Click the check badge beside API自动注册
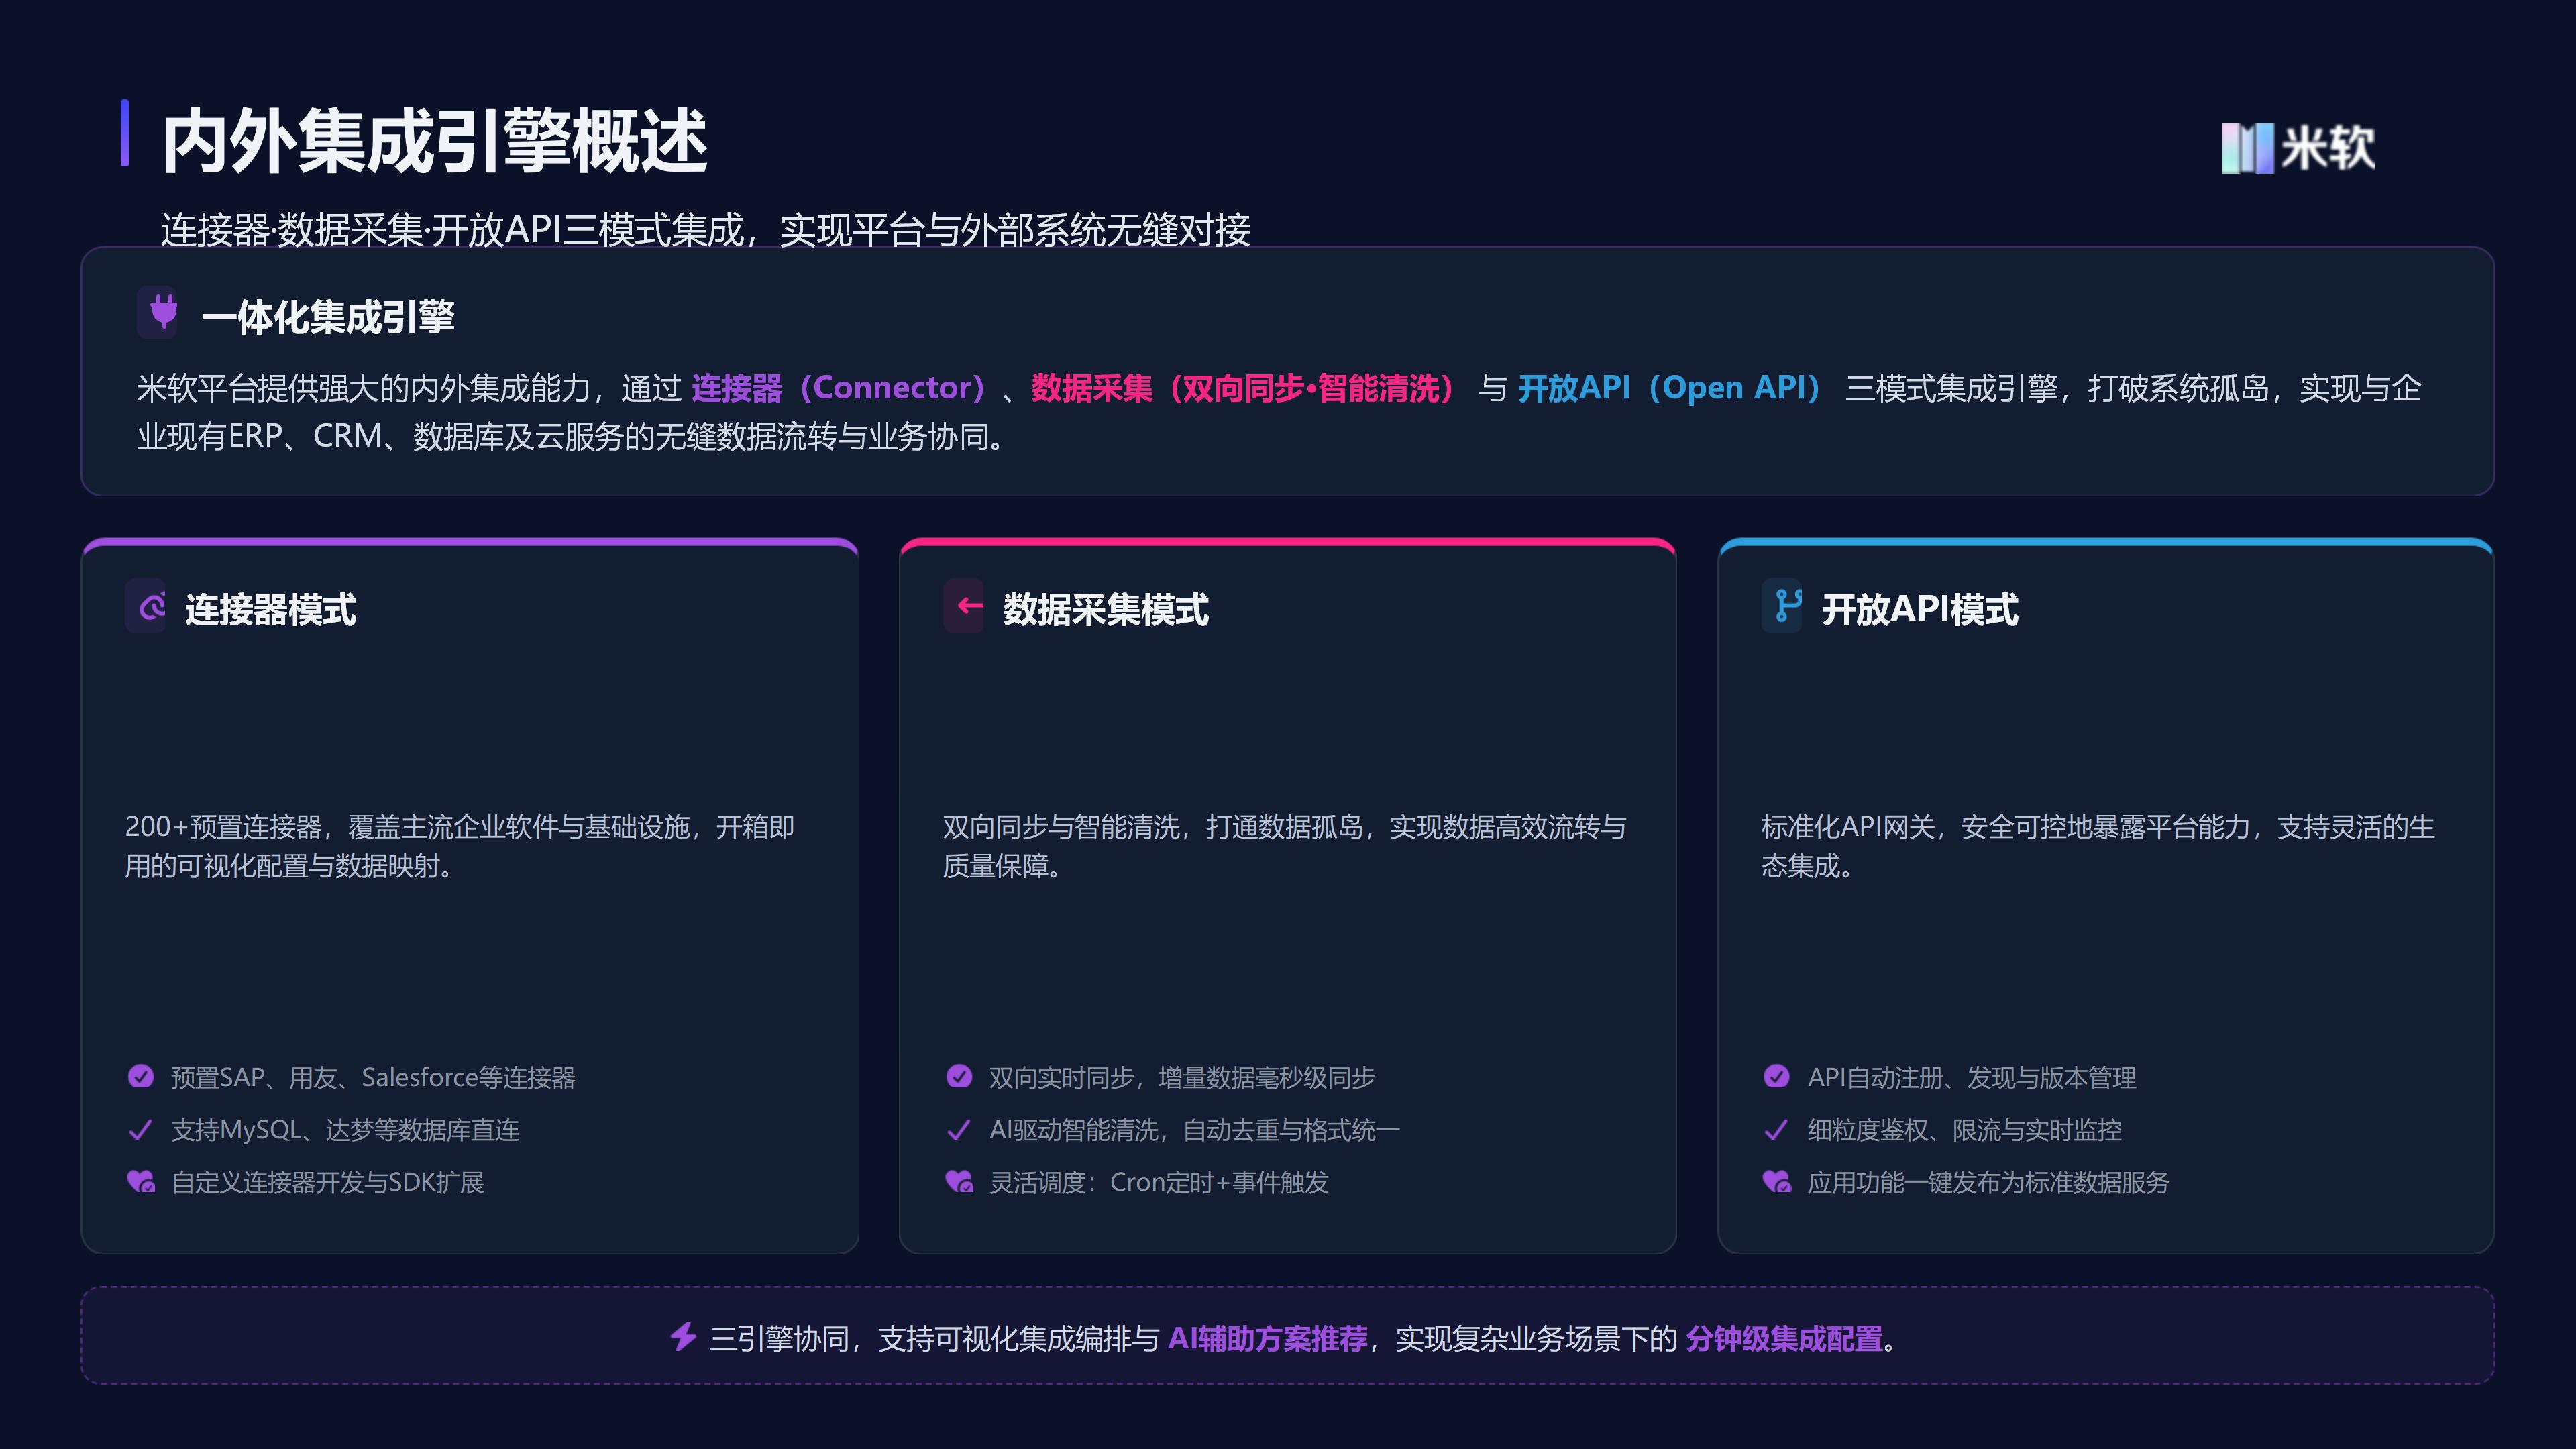The height and width of the screenshot is (1449, 2576). tap(1777, 1076)
